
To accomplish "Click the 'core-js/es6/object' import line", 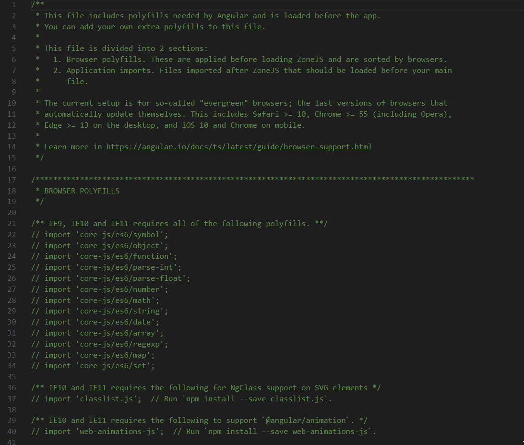I will coord(100,246).
